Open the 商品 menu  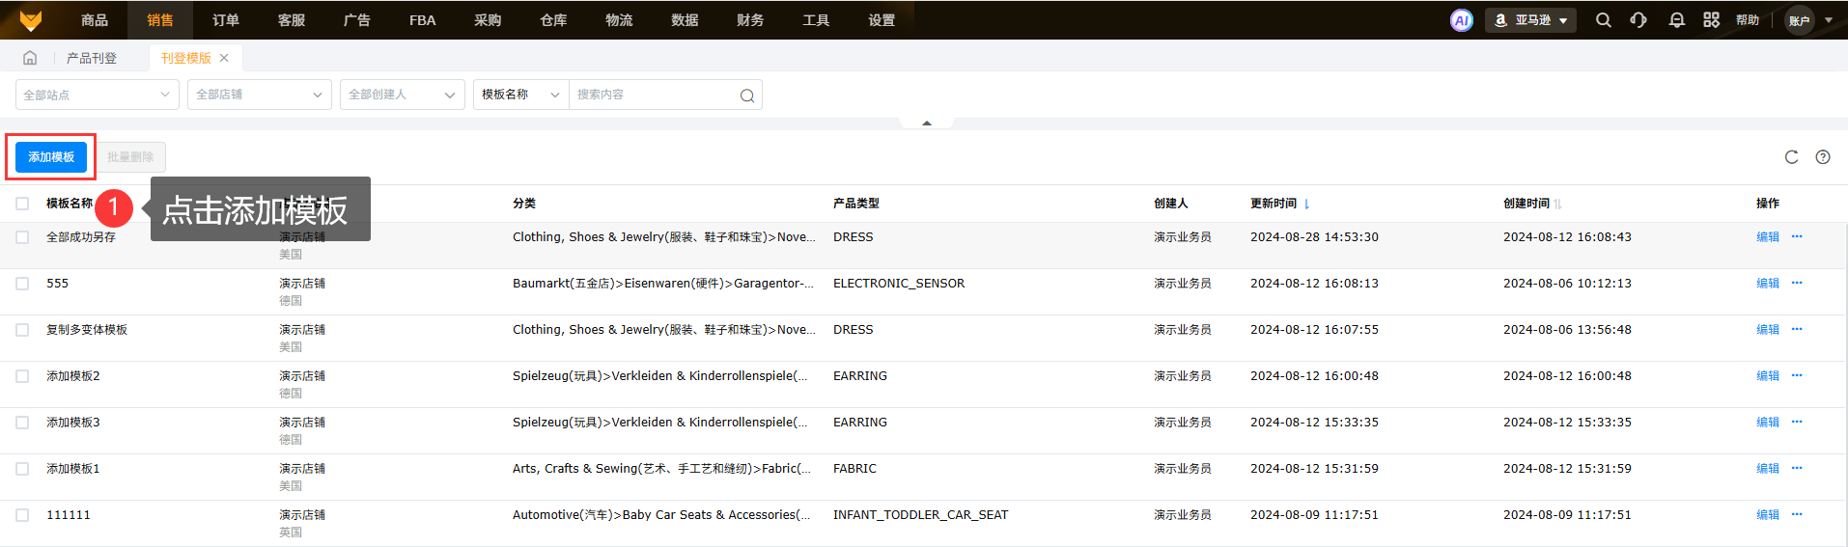[x=95, y=20]
